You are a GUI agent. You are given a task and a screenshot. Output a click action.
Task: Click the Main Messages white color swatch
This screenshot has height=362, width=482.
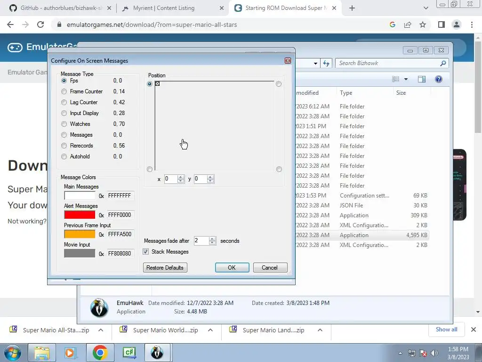80,196
